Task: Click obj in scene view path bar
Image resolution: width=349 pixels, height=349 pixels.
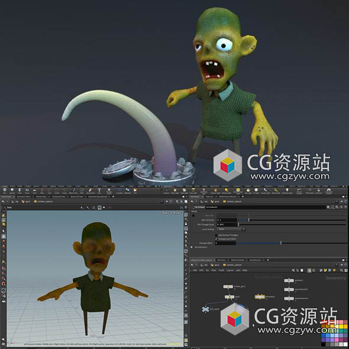Action: pyautogui.click(x=14, y=202)
